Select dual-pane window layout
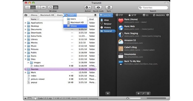Viewport: 193px width, 101px height. [x=56, y=7]
